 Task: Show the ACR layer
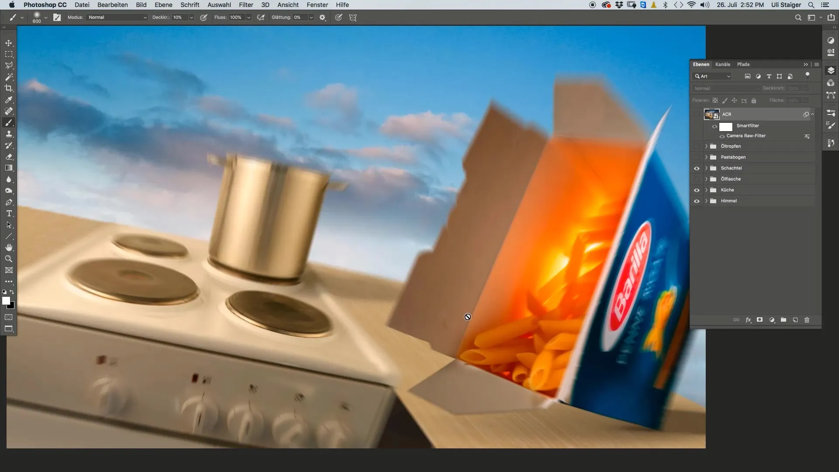click(697, 115)
